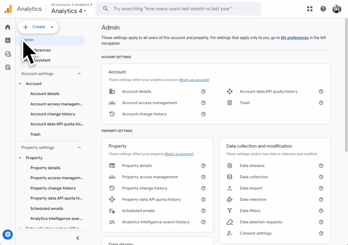Click help icon next to Data streams
The width and height of the screenshot is (348, 245).
pos(321,166)
